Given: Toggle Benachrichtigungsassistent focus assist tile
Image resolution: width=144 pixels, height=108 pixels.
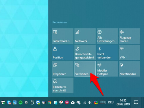Looking at the screenshot, I should click(85, 52).
